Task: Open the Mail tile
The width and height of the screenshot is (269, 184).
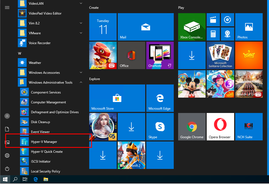Action: (x=146, y=27)
